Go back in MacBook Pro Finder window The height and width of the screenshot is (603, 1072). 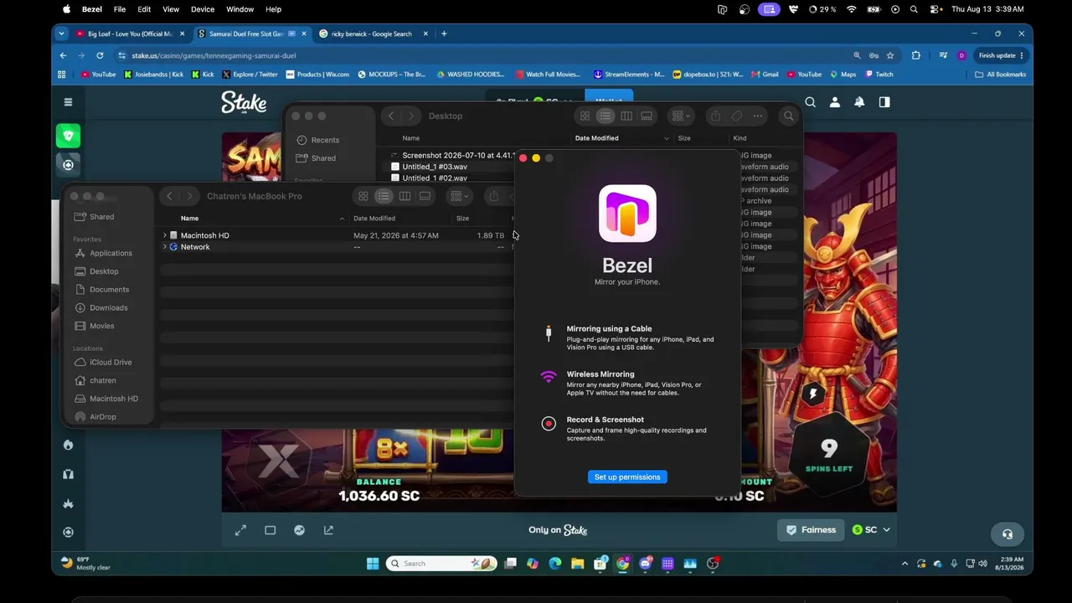click(x=169, y=196)
